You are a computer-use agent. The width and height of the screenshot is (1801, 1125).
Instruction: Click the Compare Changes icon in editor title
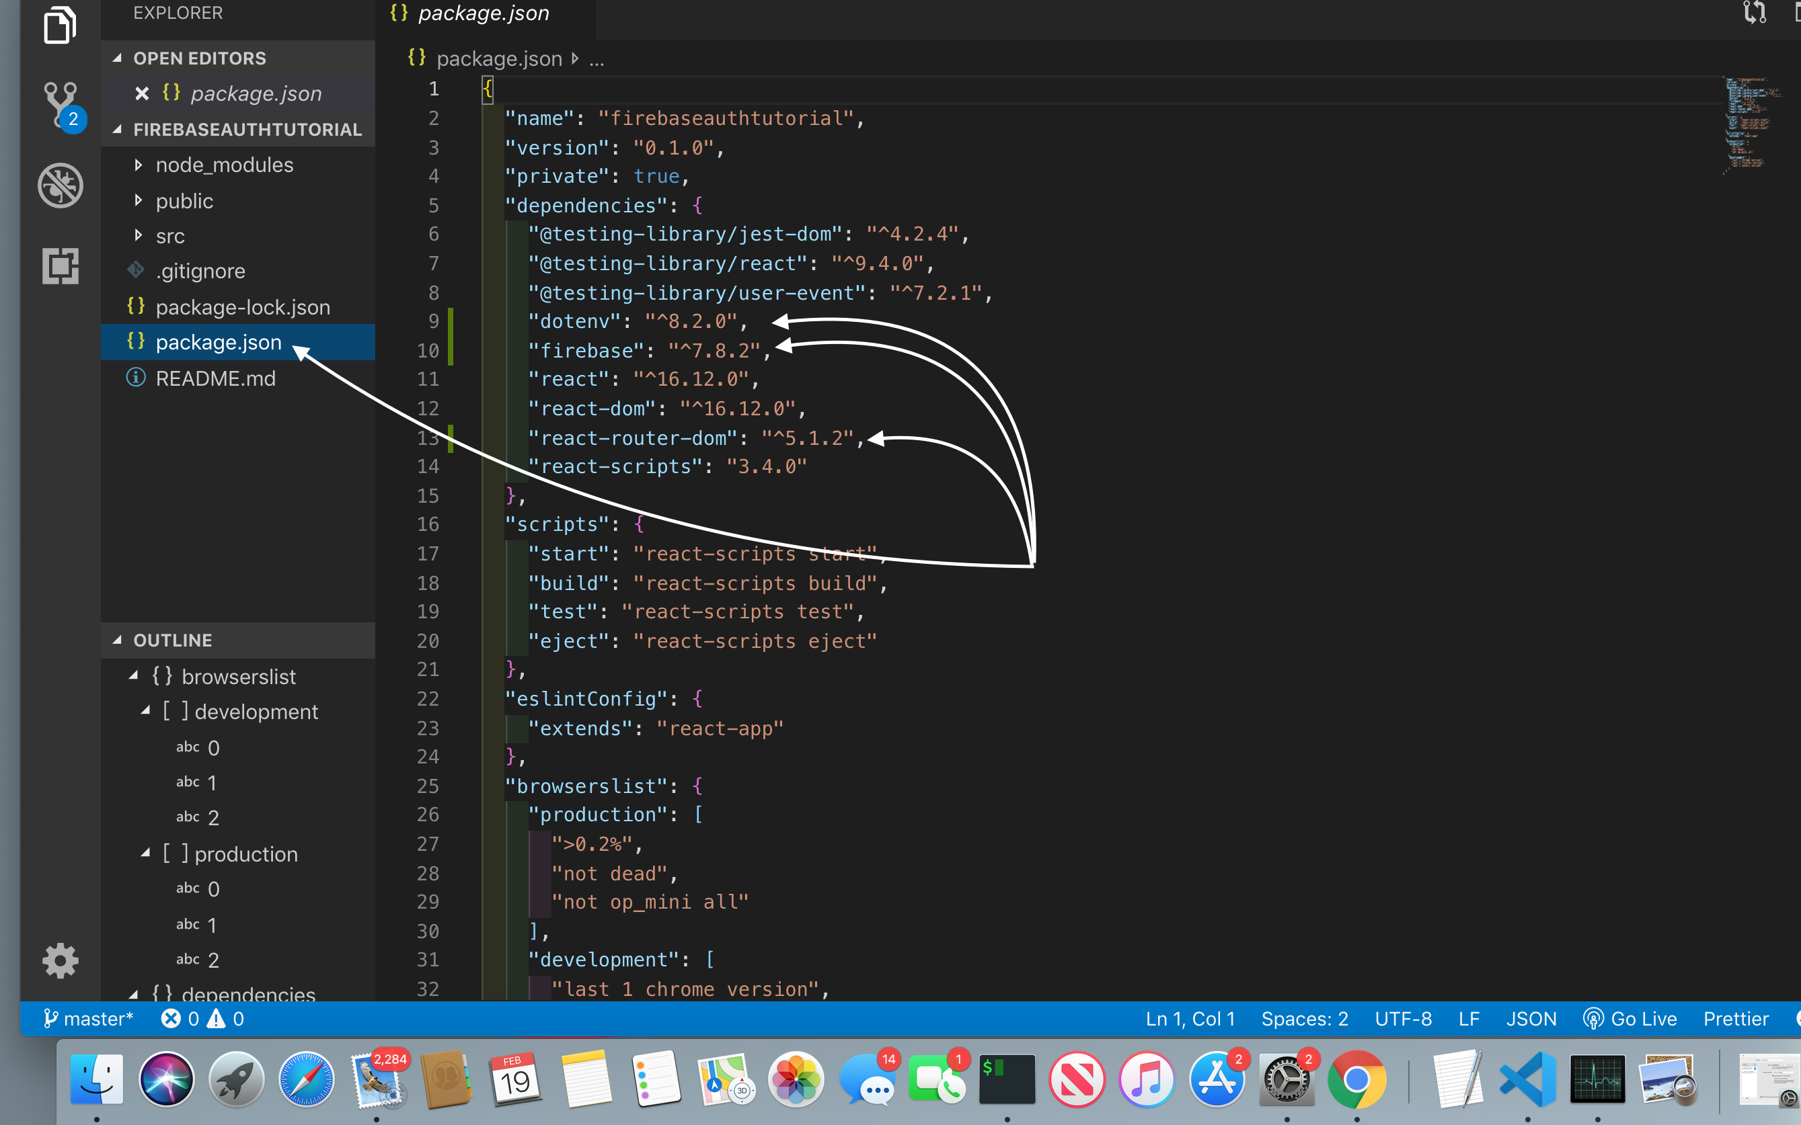1754,13
